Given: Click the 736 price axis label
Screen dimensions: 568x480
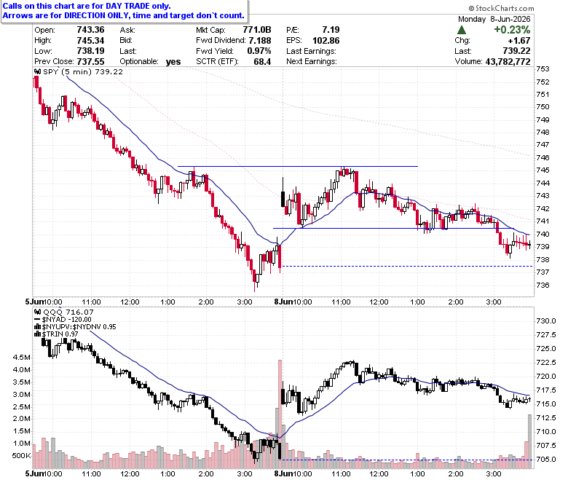Looking at the screenshot, I should [543, 285].
